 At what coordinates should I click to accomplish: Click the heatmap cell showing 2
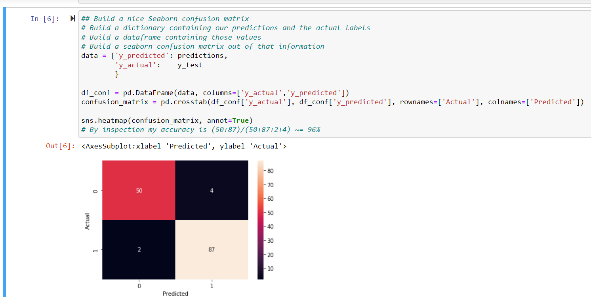pyautogui.click(x=139, y=249)
